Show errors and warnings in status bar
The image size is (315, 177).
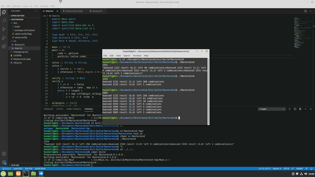6,168
